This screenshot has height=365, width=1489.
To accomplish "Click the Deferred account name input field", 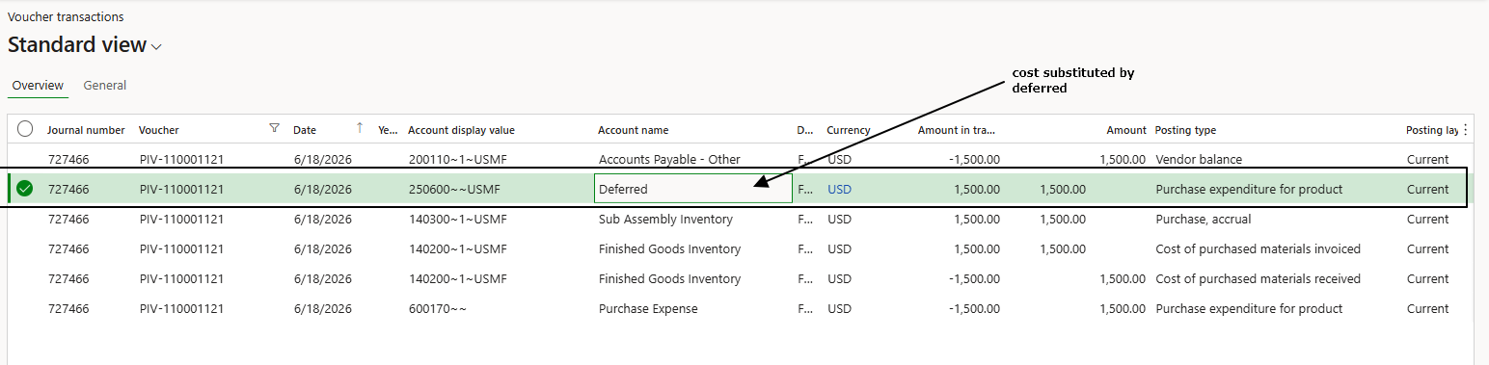I will tap(693, 189).
